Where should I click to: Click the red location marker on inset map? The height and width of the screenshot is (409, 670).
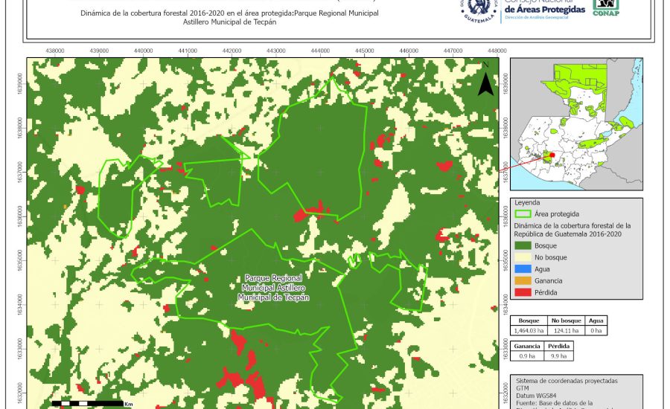click(x=552, y=156)
